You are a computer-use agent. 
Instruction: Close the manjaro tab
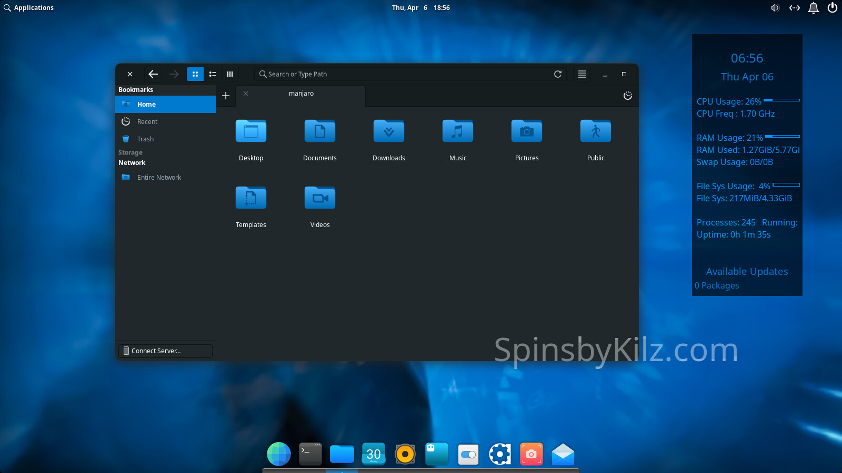click(x=246, y=94)
